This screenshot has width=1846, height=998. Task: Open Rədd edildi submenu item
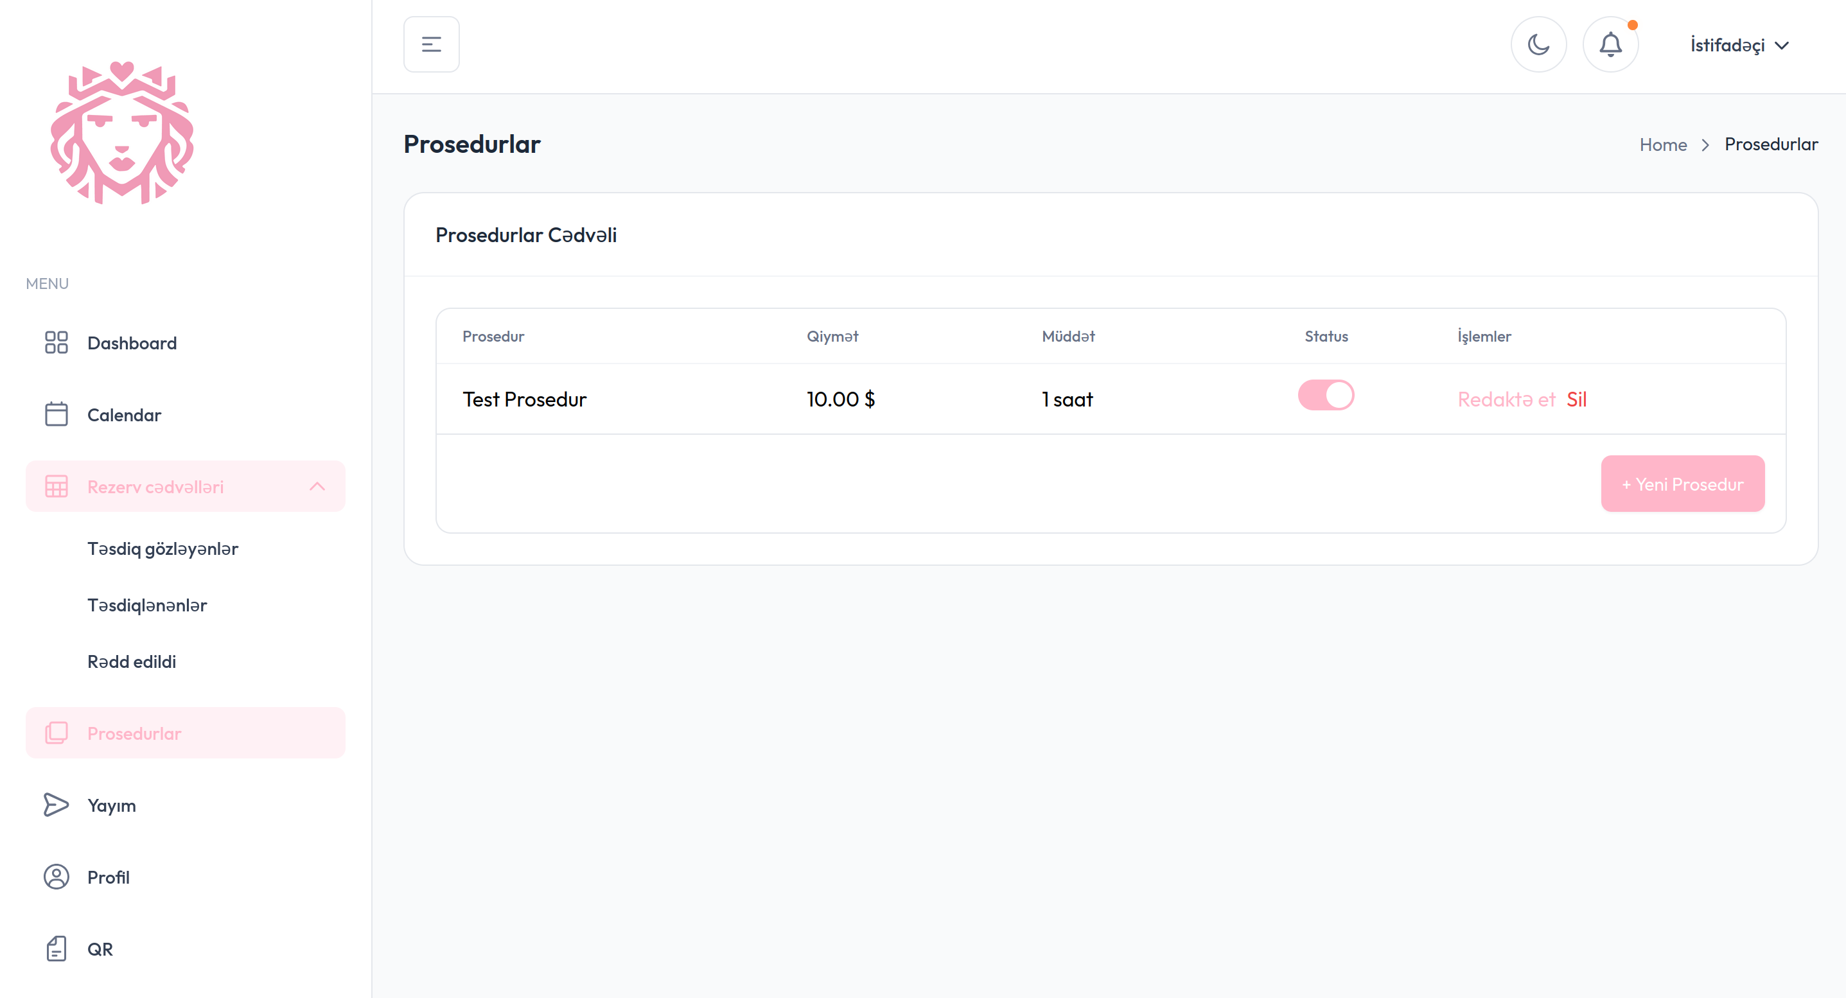pyautogui.click(x=132, y=661)
